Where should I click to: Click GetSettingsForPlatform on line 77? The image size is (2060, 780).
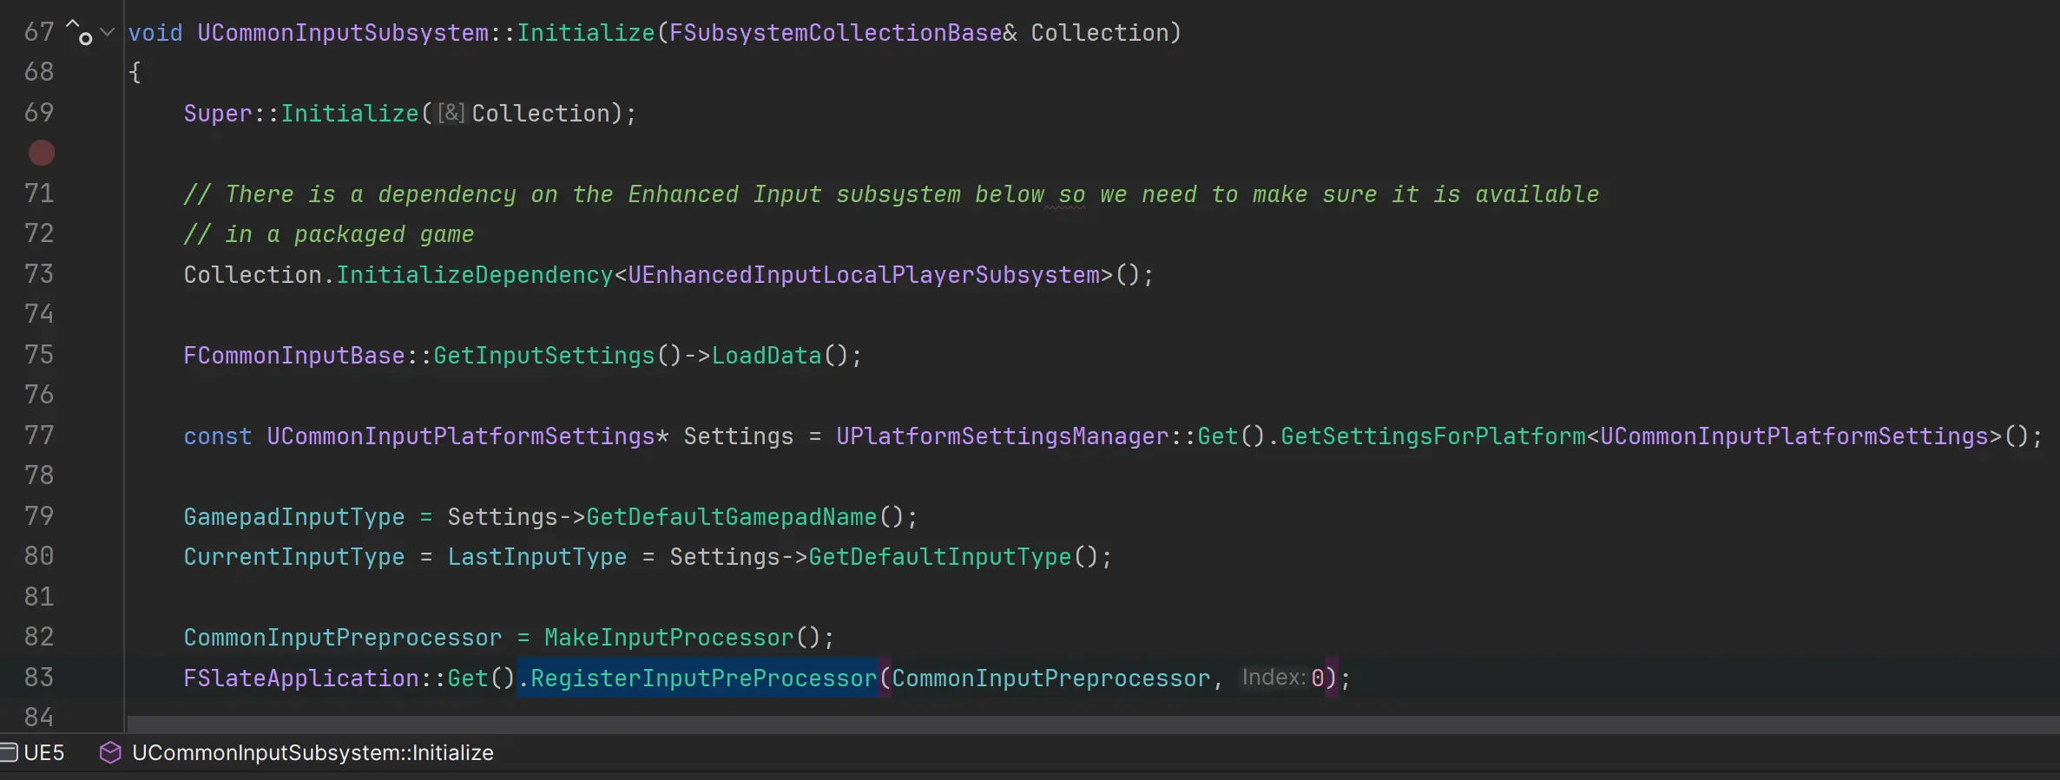tap(1432, 436)
